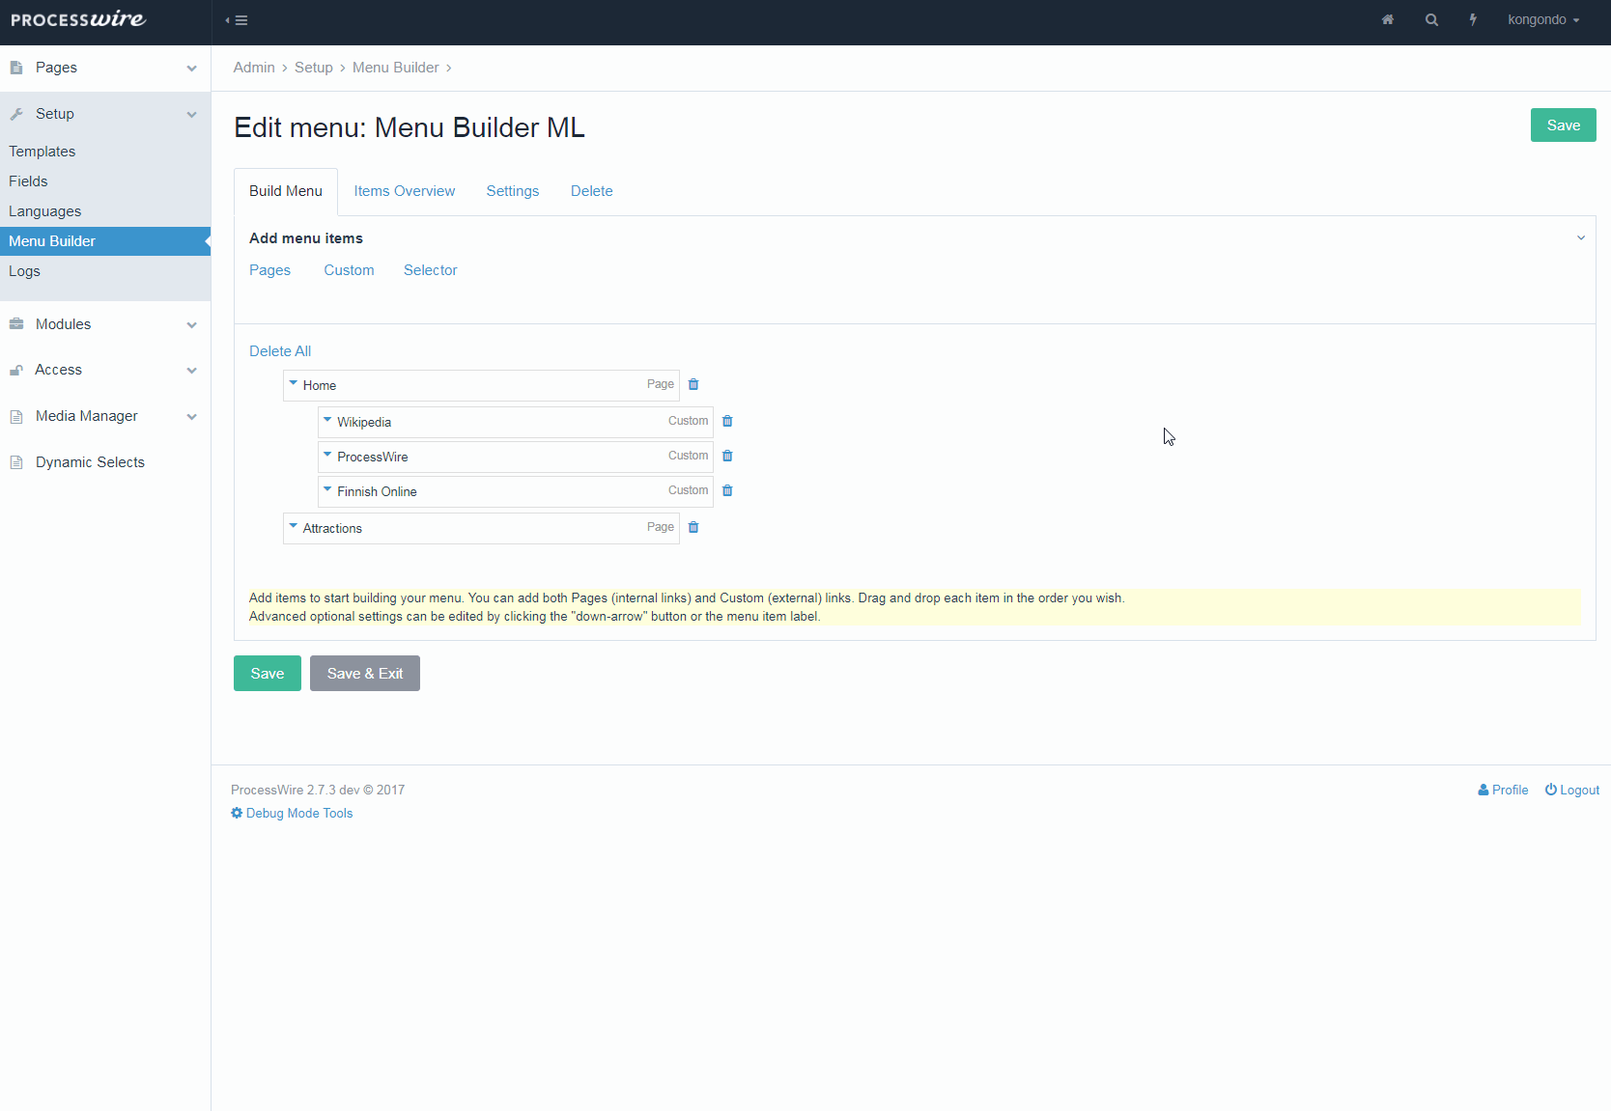1611x1111 pixels.
Task: Open search using the magnifier icon
Action: click(1431, 19)
